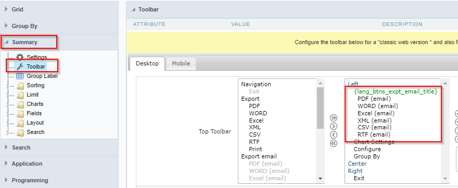
Task: Select Toolbar in the Summary tree
Action: click(36, 67)
